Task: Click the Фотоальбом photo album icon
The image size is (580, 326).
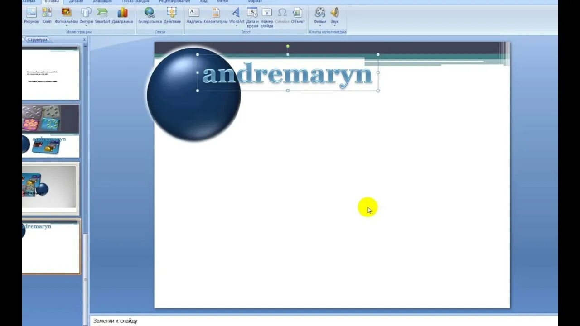Action: 66,12
